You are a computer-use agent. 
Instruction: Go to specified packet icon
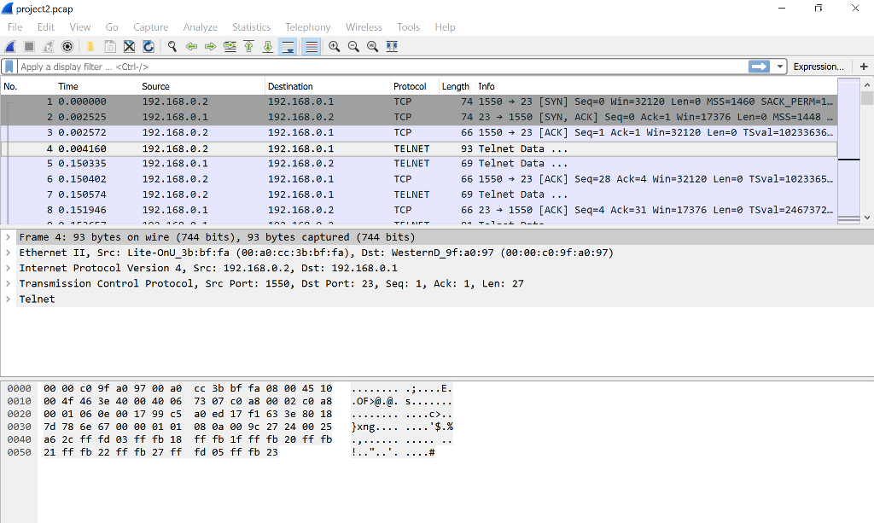(x=230, y=47)
